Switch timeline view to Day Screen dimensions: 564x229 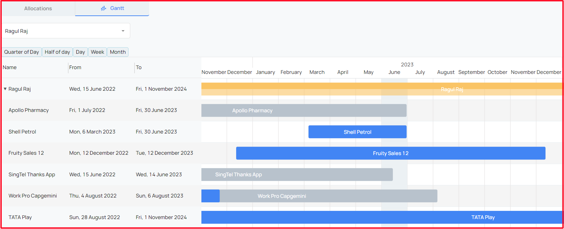coord(80,52)
